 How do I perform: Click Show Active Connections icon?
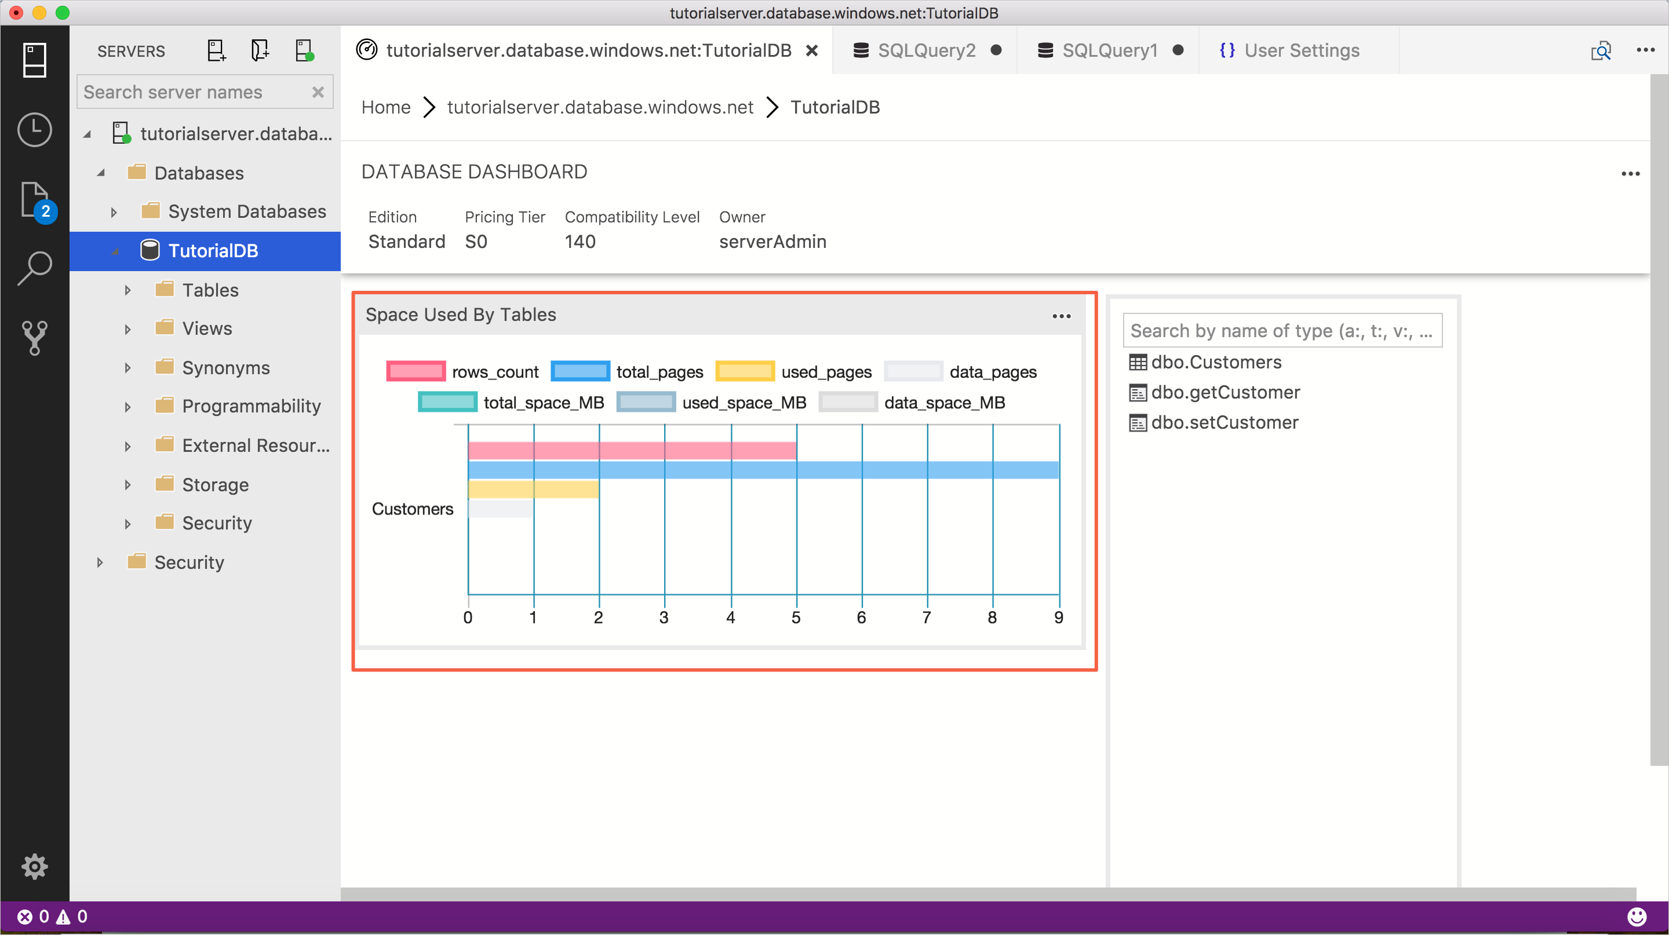tap(304, 50)
